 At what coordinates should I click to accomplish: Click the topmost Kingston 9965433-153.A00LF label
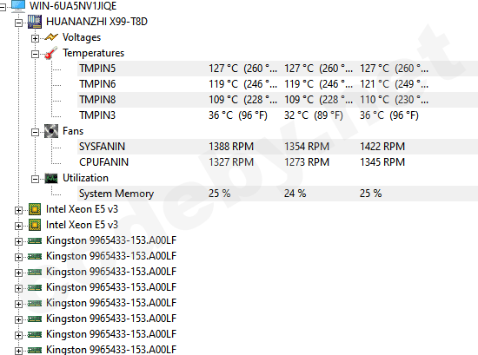(111, 240)
